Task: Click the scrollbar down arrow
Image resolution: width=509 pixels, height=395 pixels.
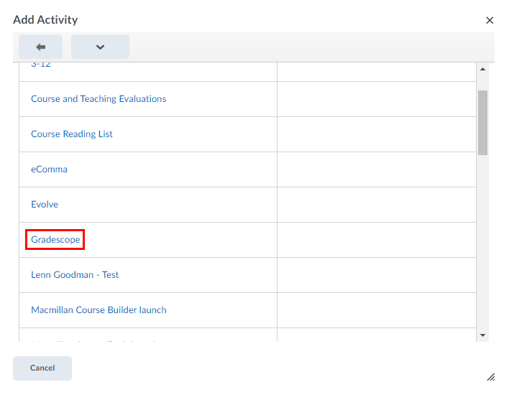Action: click(482, 335)
